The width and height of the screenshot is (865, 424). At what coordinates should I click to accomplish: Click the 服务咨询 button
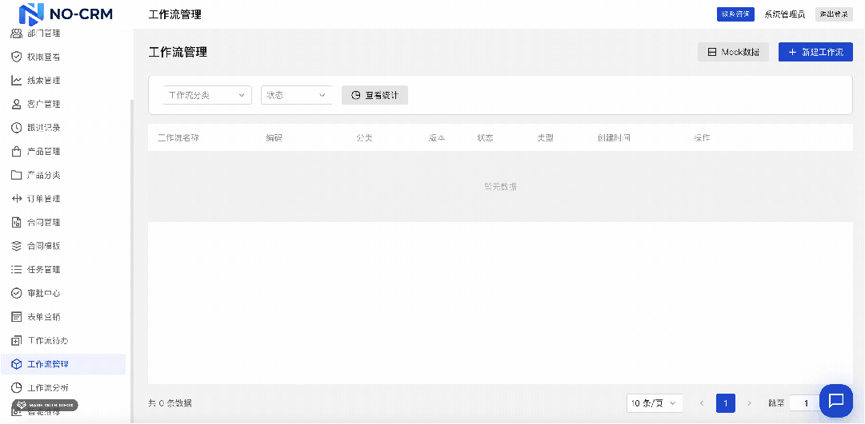735,14
